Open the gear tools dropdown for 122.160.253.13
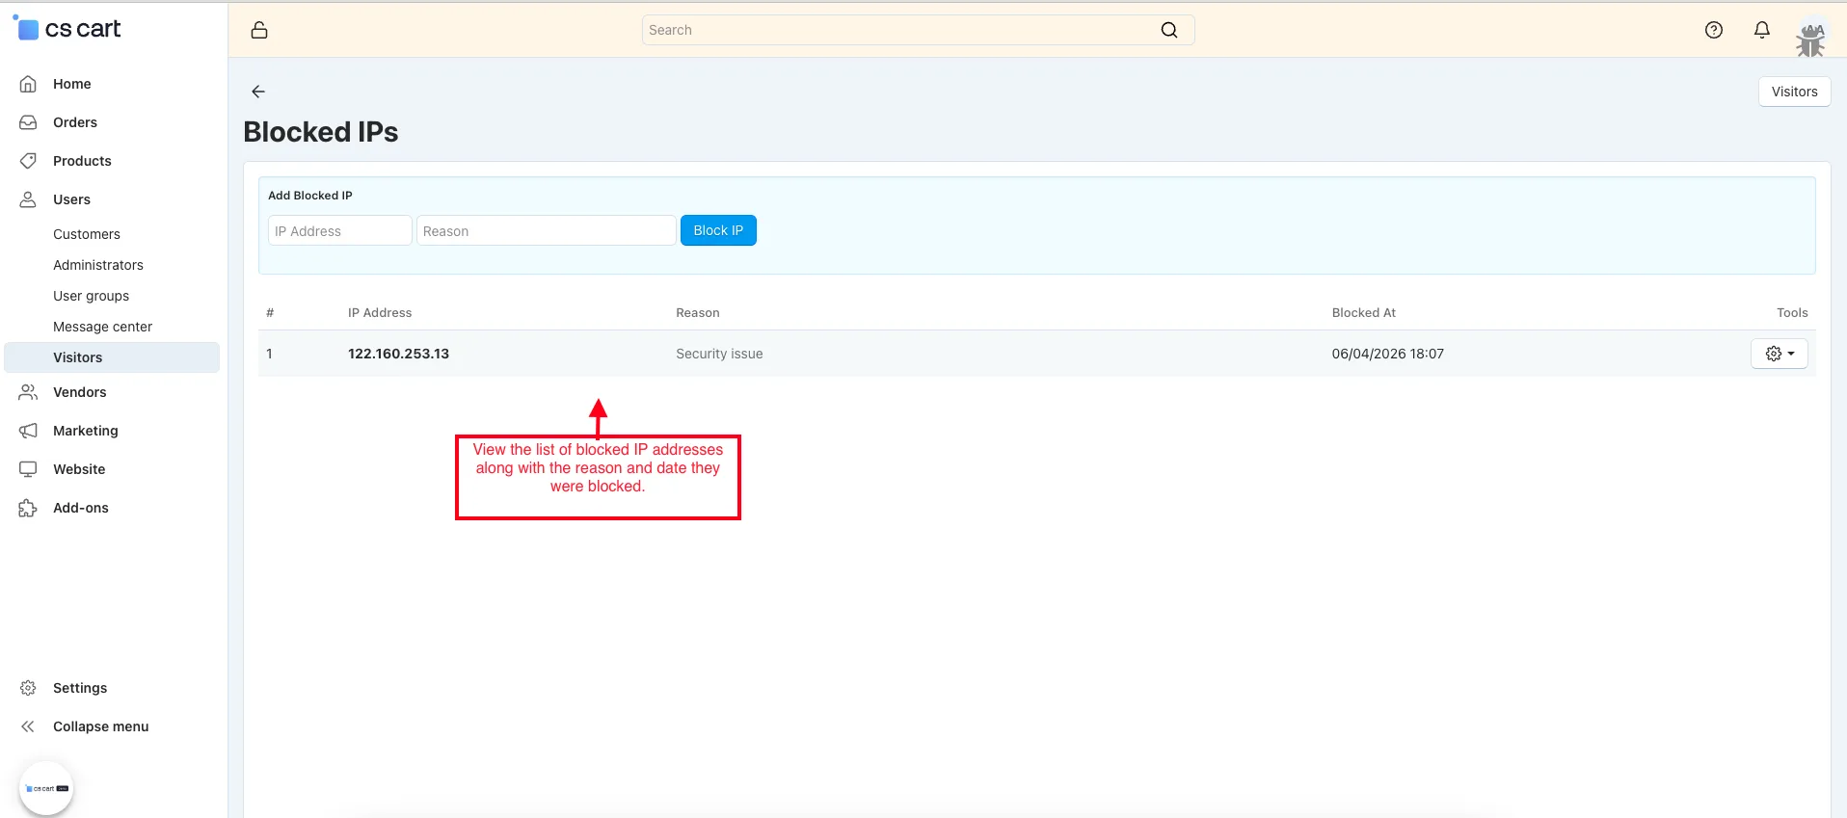The width and height of the screenshot is (1847, 818). (1779, 354)
